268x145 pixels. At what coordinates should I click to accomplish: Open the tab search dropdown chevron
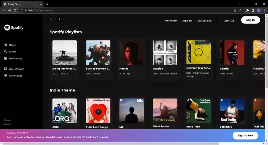pos(240,4)
